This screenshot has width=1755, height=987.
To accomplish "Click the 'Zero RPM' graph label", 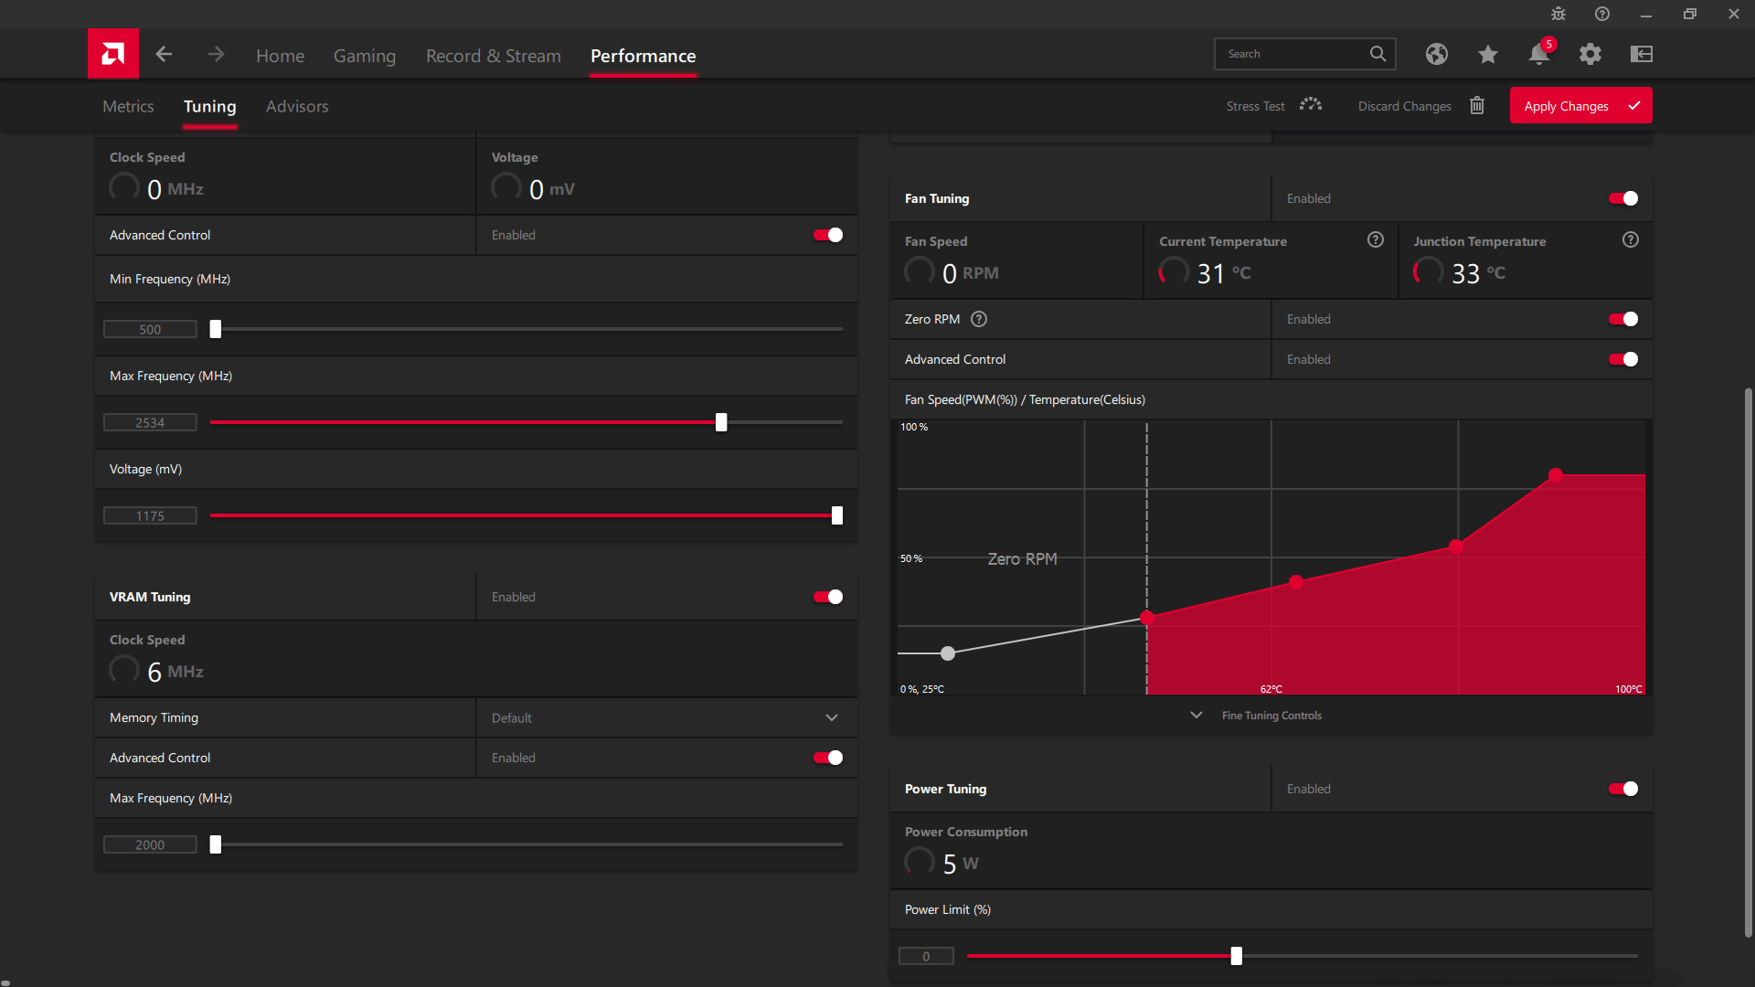I will point(1022,558).
